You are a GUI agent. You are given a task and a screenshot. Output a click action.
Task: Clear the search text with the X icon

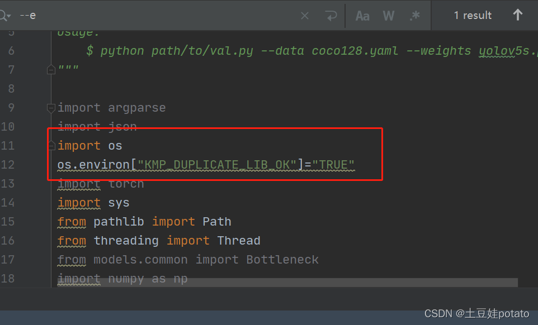305,16
